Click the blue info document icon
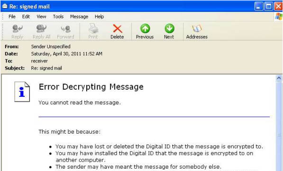 coord(22,92)
